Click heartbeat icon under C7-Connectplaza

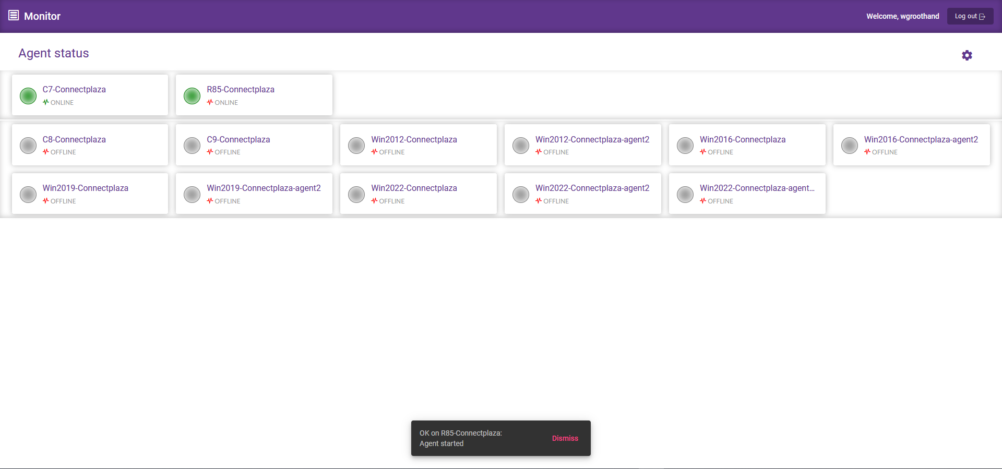point(46,102)
